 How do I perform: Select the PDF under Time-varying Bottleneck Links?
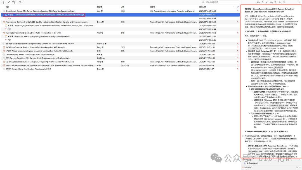click(x=120, y=29)
